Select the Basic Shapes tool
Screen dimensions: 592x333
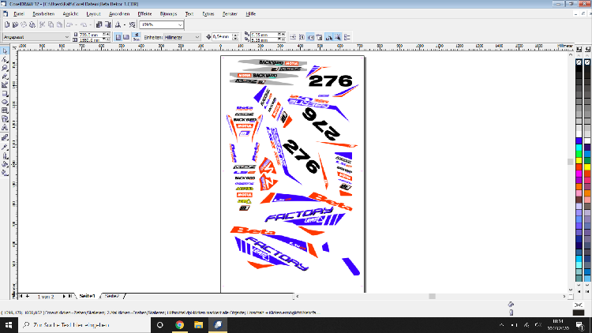pos(5,119)
